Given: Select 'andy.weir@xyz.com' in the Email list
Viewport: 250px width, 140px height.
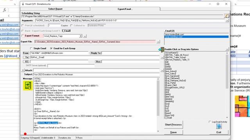Looking at the screenshot, I should point(196,37).
